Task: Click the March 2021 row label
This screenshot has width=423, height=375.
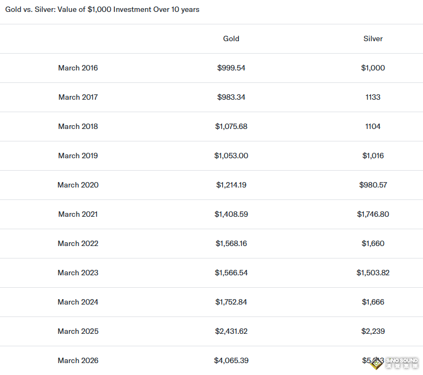Action: click(x=78, y=214)
